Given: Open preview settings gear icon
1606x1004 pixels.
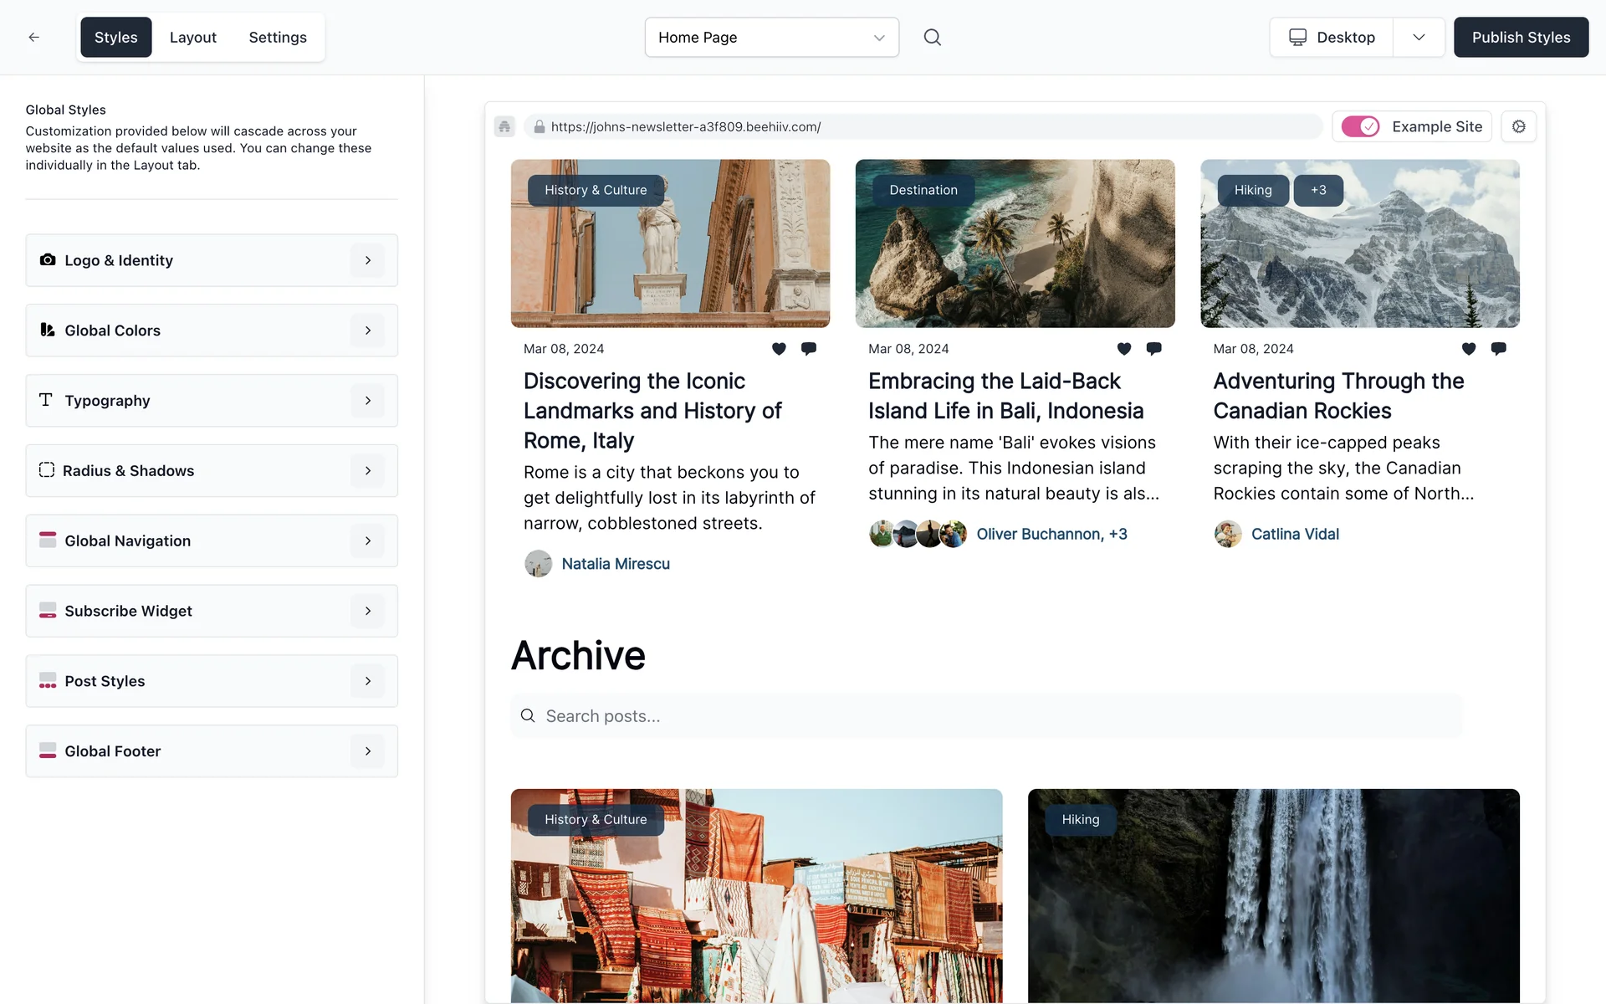Looking at the screenshot, I should (1518, 126).
